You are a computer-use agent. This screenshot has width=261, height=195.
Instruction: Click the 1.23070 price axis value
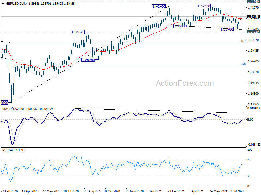(x=253, y=72)
